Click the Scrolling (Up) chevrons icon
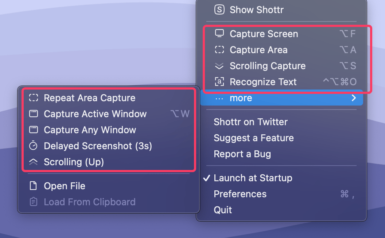Screen dimensions: 385x238 pyautogui.click(x=34, y=162)
